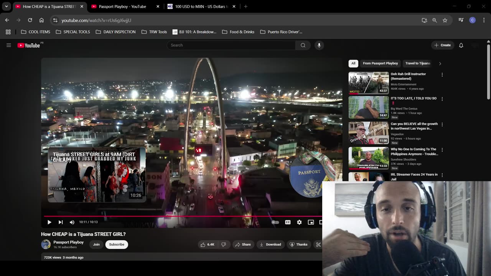Open more options for IT'S TOO LATE video
Viewport: 491px width, 276px height.
coord(442,99)
